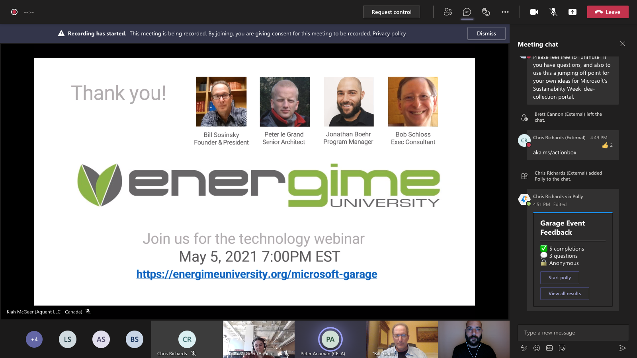Open the message format options icon
Screen dimensions: 637x358
pyautogui.click(x=524, y=348)
